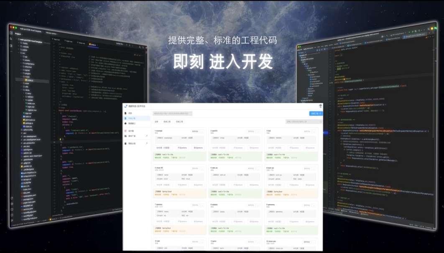Open 素材广场 external link arrow
Image resolution: width=444 pixels, height=253 pixels.
pyautogui.click(x=146, y=136)
